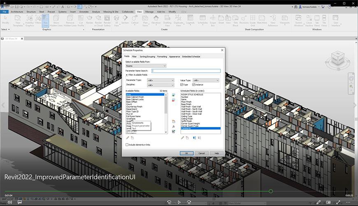Click the Elevation ribbon icon

coord(156,19)
